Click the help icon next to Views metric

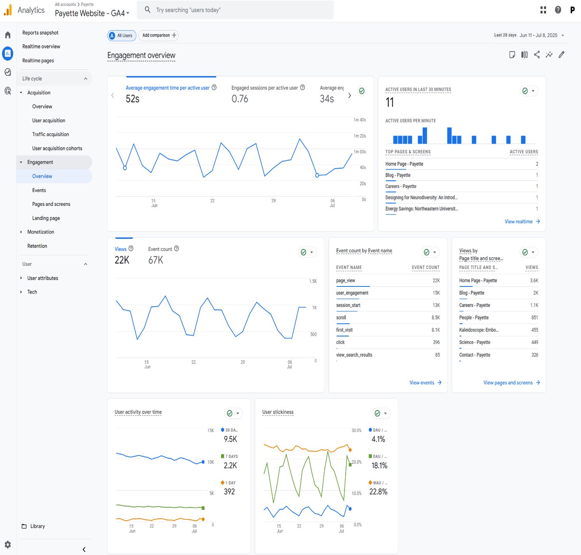(x=131, y=248)
